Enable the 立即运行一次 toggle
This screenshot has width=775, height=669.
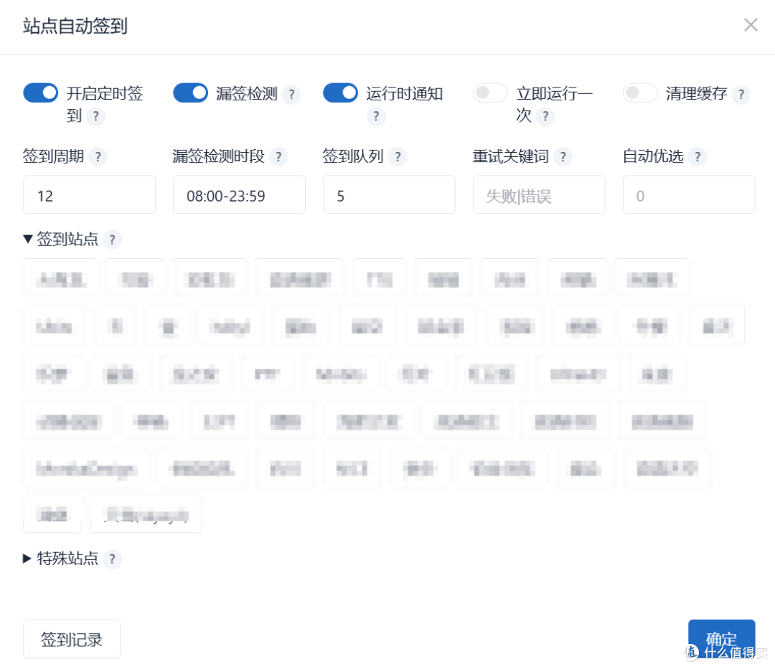(x=490, y=92)
